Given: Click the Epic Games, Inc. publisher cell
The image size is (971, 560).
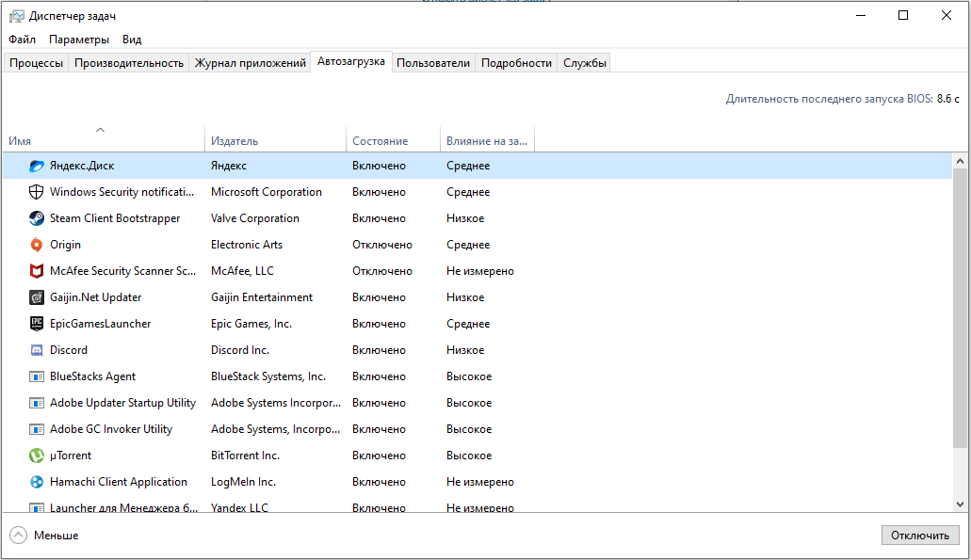Looking at the screenshot, I should tap(251, 324).
